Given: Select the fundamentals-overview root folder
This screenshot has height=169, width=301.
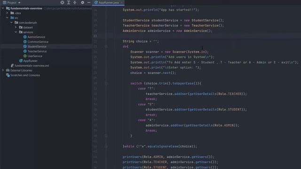Looking at the screenshot, I should (26, 8).
